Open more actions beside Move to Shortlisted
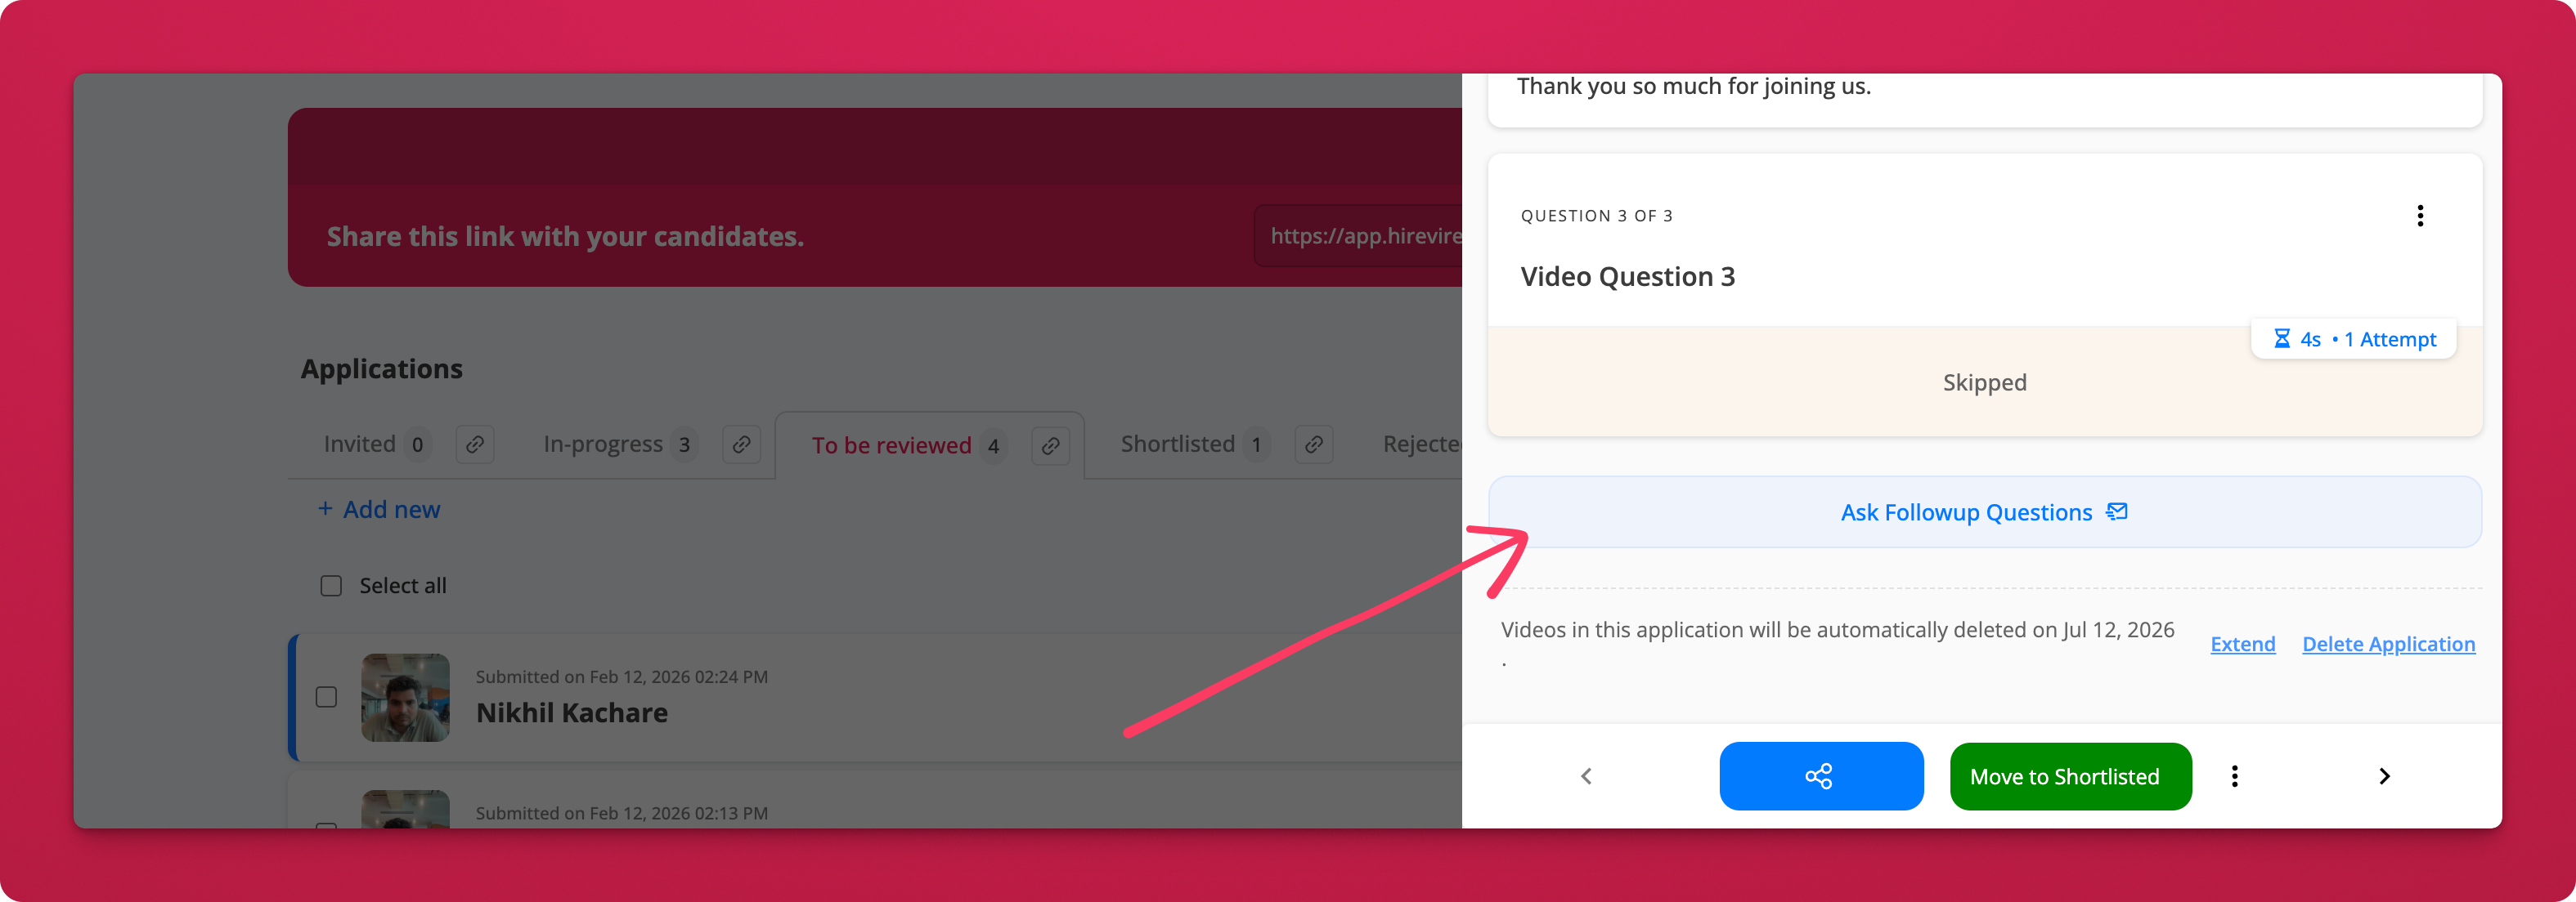Screen dimensions: 2576x902 click(2234, 776)
